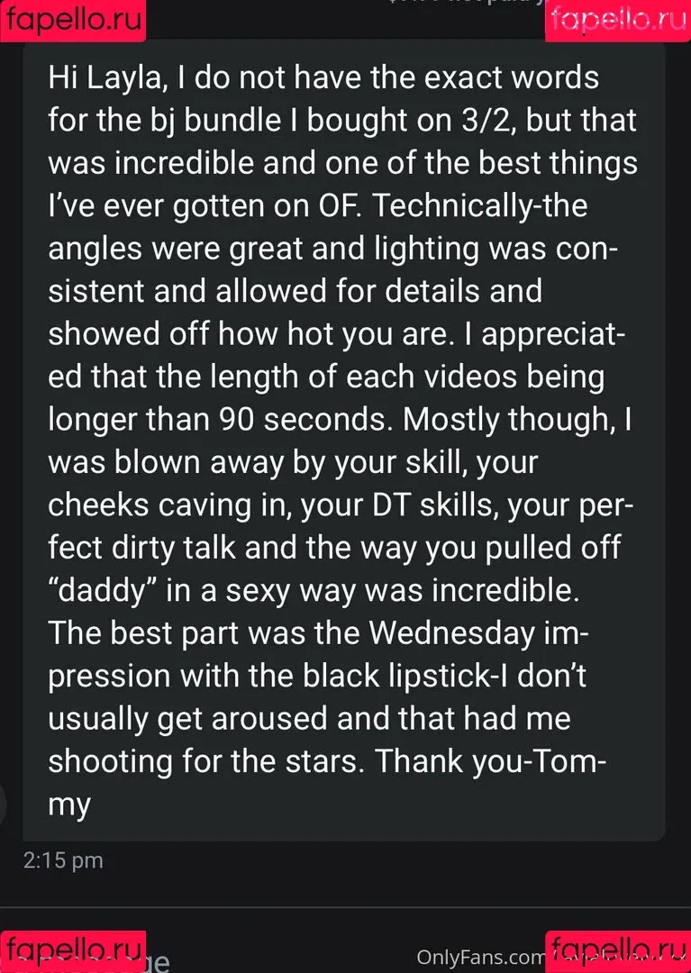Tap the divider line above the input area
This screenshot has height=973, width=691.
(x=346, y=908)
